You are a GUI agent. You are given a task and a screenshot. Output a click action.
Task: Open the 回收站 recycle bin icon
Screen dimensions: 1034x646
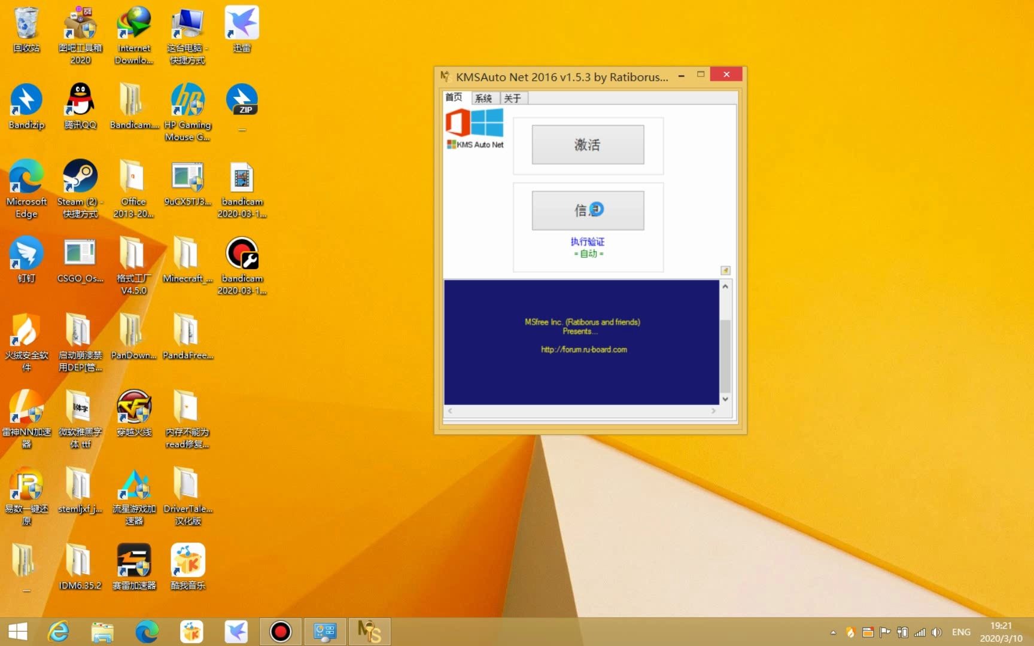point(26,29)
